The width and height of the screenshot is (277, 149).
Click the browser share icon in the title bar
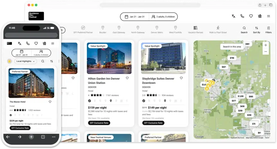point(260,5)
